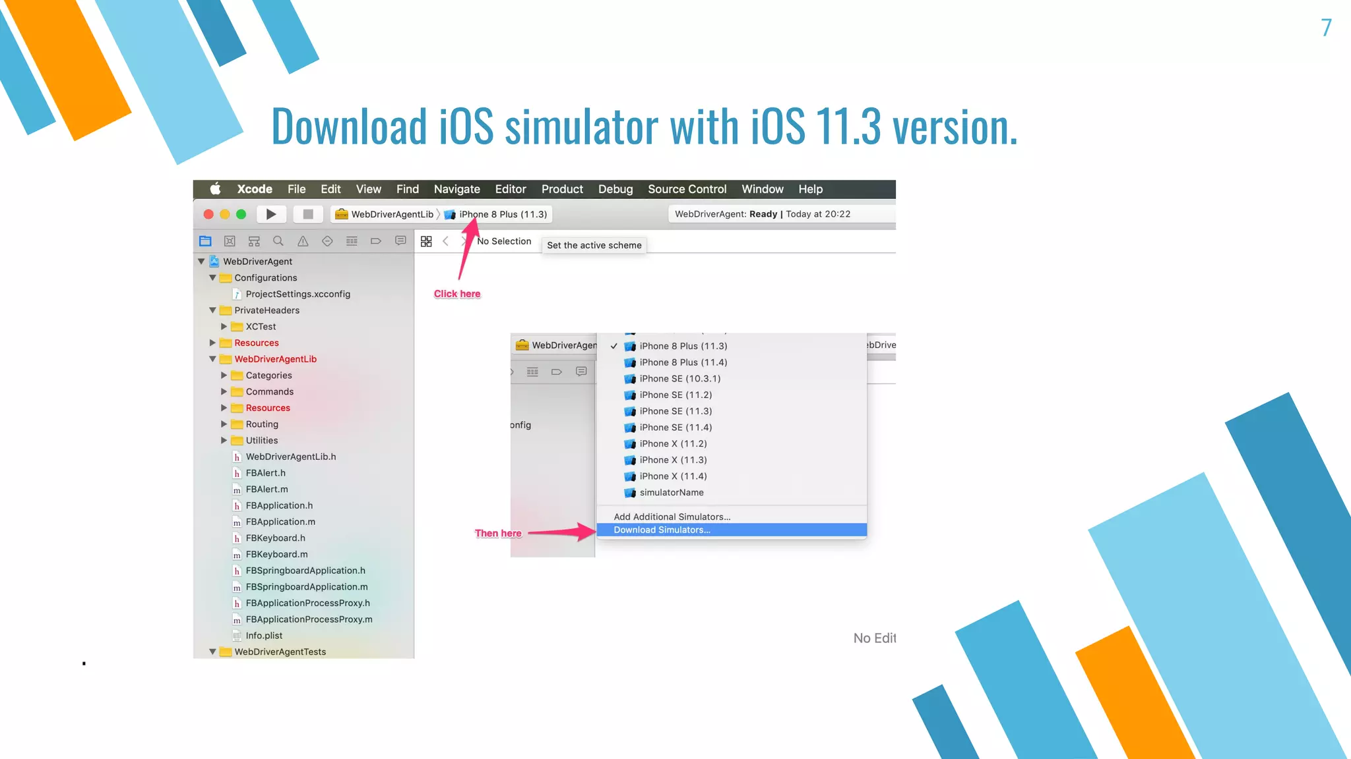The image size is (1351, 759).
Task: Choose iPhone X (11.2) simulator
Action: pos(731,443)
